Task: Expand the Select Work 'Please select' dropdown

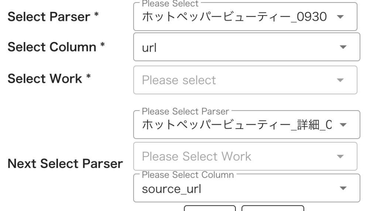Action: pyautogui.click(x=234, y=80)
